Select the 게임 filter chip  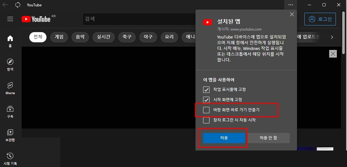pos(59,37)
